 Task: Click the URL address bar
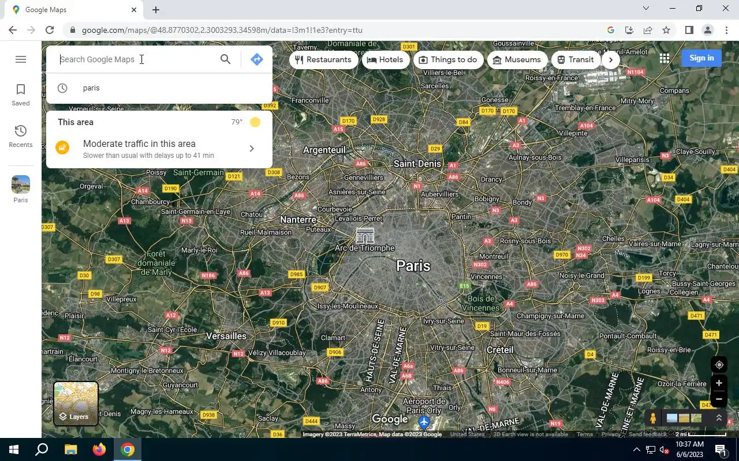(335, 30)
